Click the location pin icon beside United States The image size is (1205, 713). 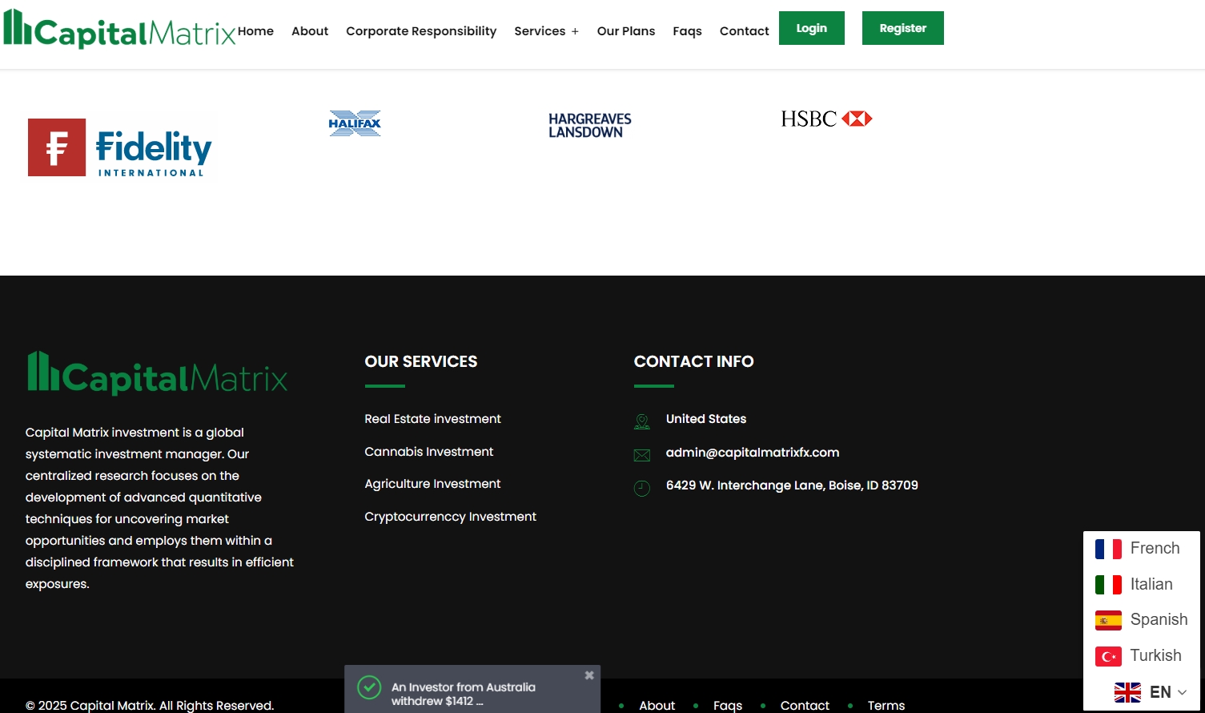(x=642, y=421)
